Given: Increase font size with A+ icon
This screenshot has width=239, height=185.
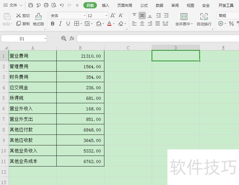Looking at the screenshot, I should pos(113,15).
